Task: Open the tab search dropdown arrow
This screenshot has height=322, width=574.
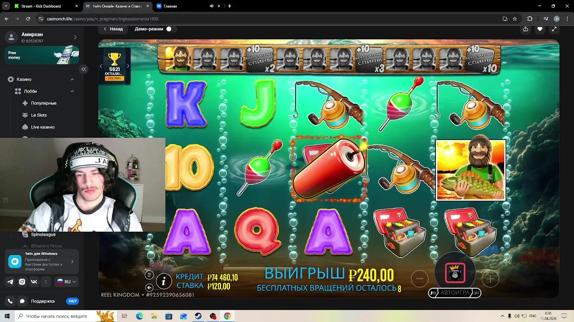Action: [6, 6]
